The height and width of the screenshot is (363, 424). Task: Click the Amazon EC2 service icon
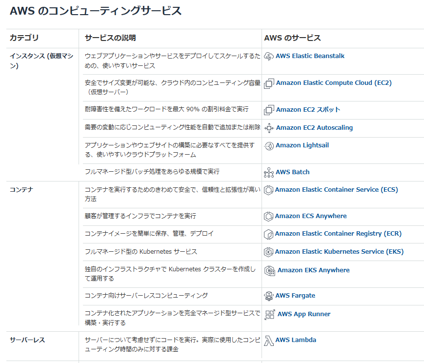pos(269,83)
